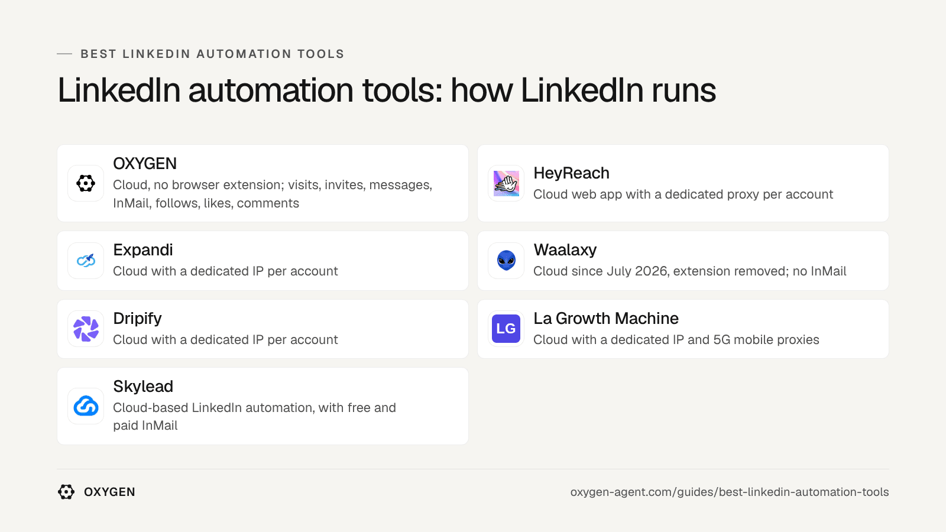Viewport: 946px width, 532px height.
Task: Click Dripify's 'Cloud with a dedicated IP per account'
Action: [x=225, y=340]
